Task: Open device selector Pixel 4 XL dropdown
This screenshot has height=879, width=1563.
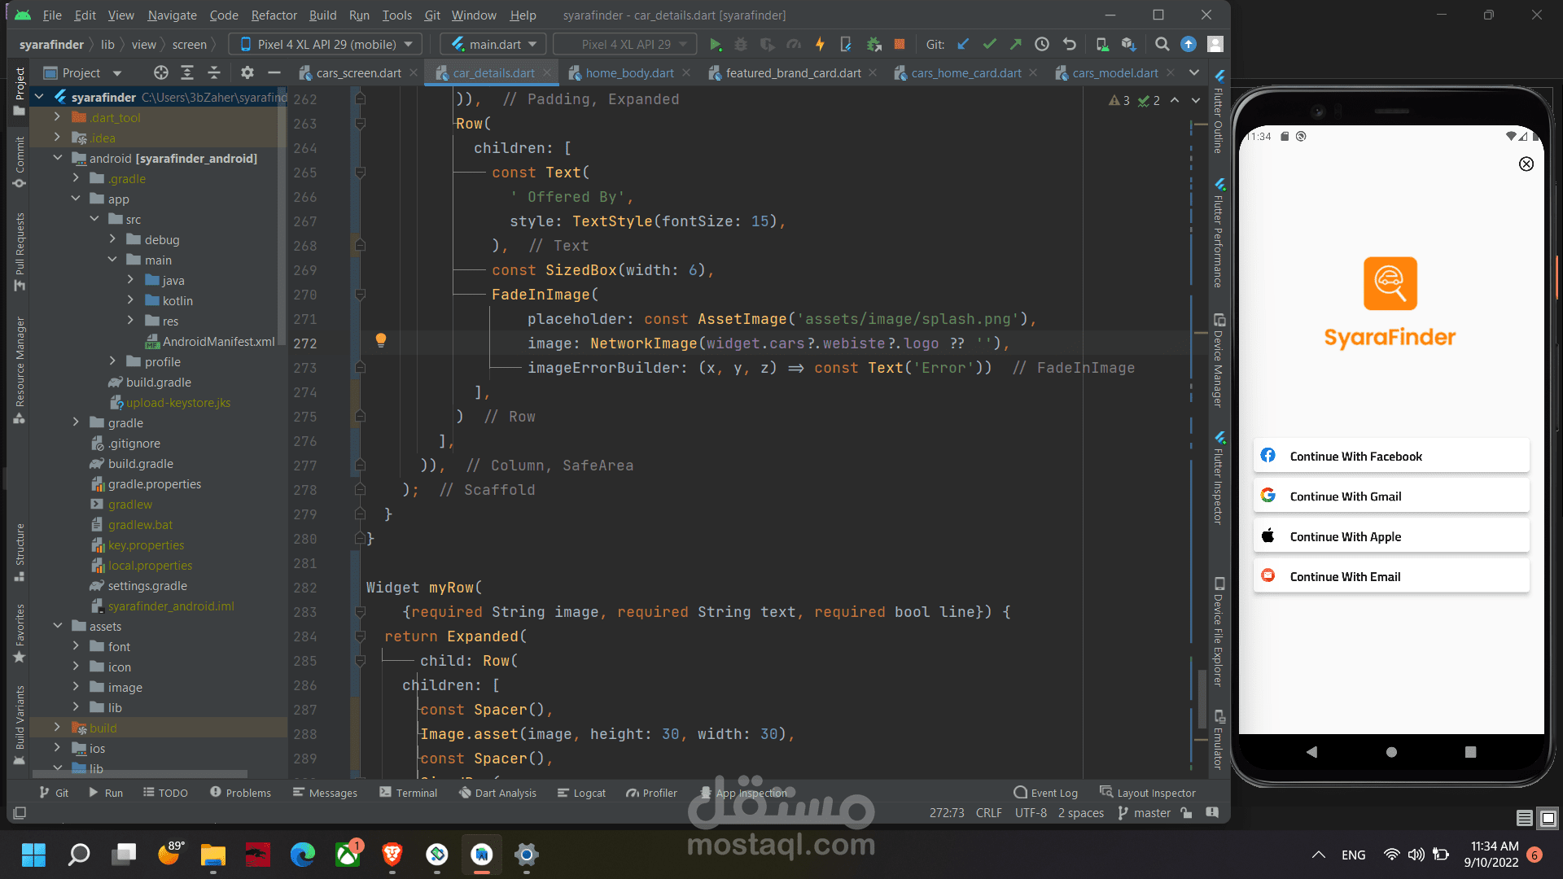Action: (326, 45)
